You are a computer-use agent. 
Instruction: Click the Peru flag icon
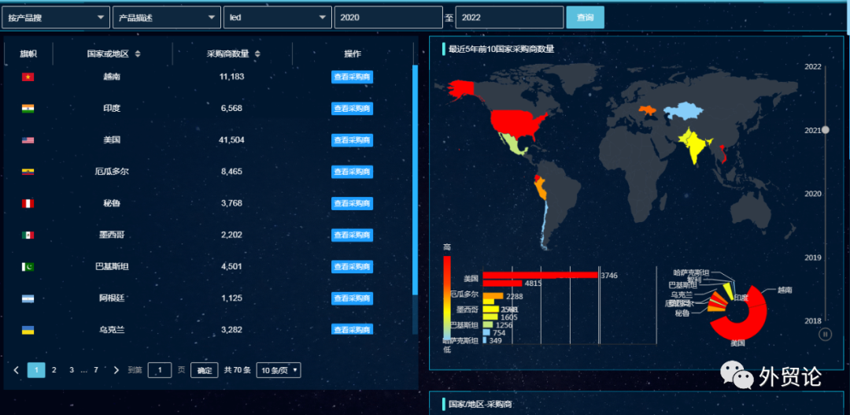coord(28,203)
